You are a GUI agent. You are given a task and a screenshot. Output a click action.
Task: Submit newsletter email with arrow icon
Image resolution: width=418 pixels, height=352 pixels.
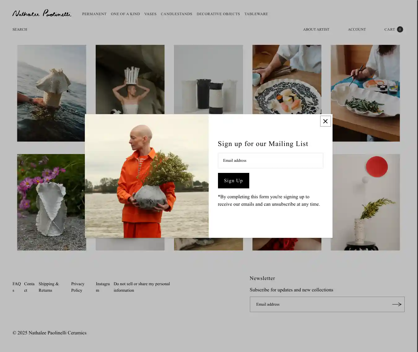[x=396, y=304]
